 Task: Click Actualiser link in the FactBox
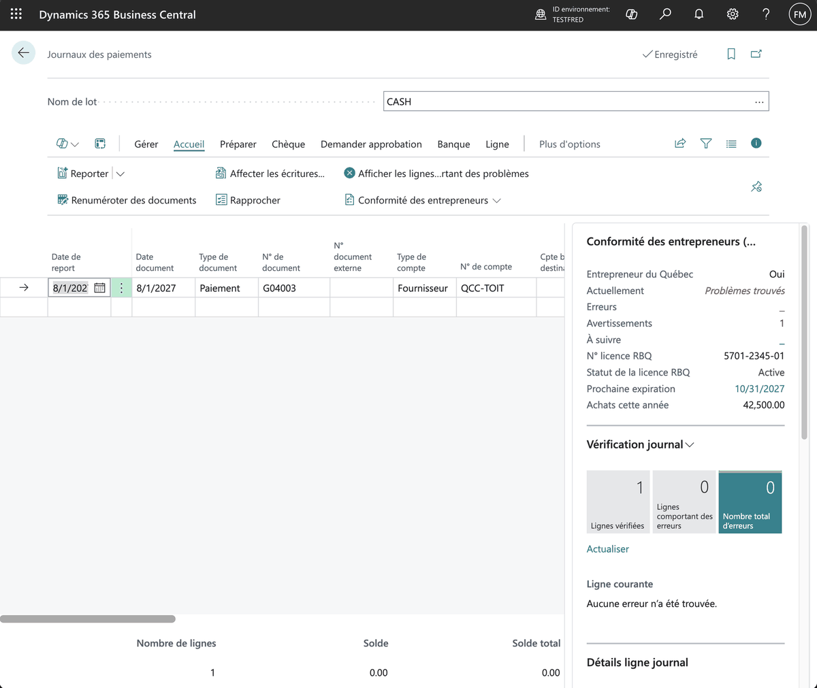click(608, 549)
